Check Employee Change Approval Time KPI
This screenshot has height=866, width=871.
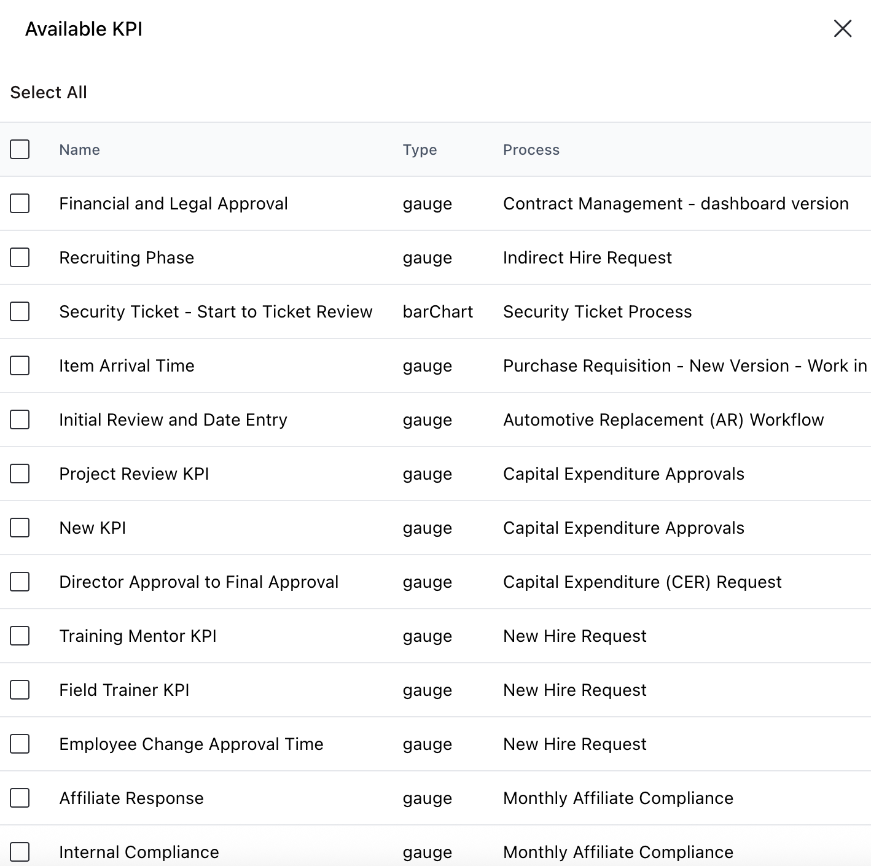coord(19,744)
